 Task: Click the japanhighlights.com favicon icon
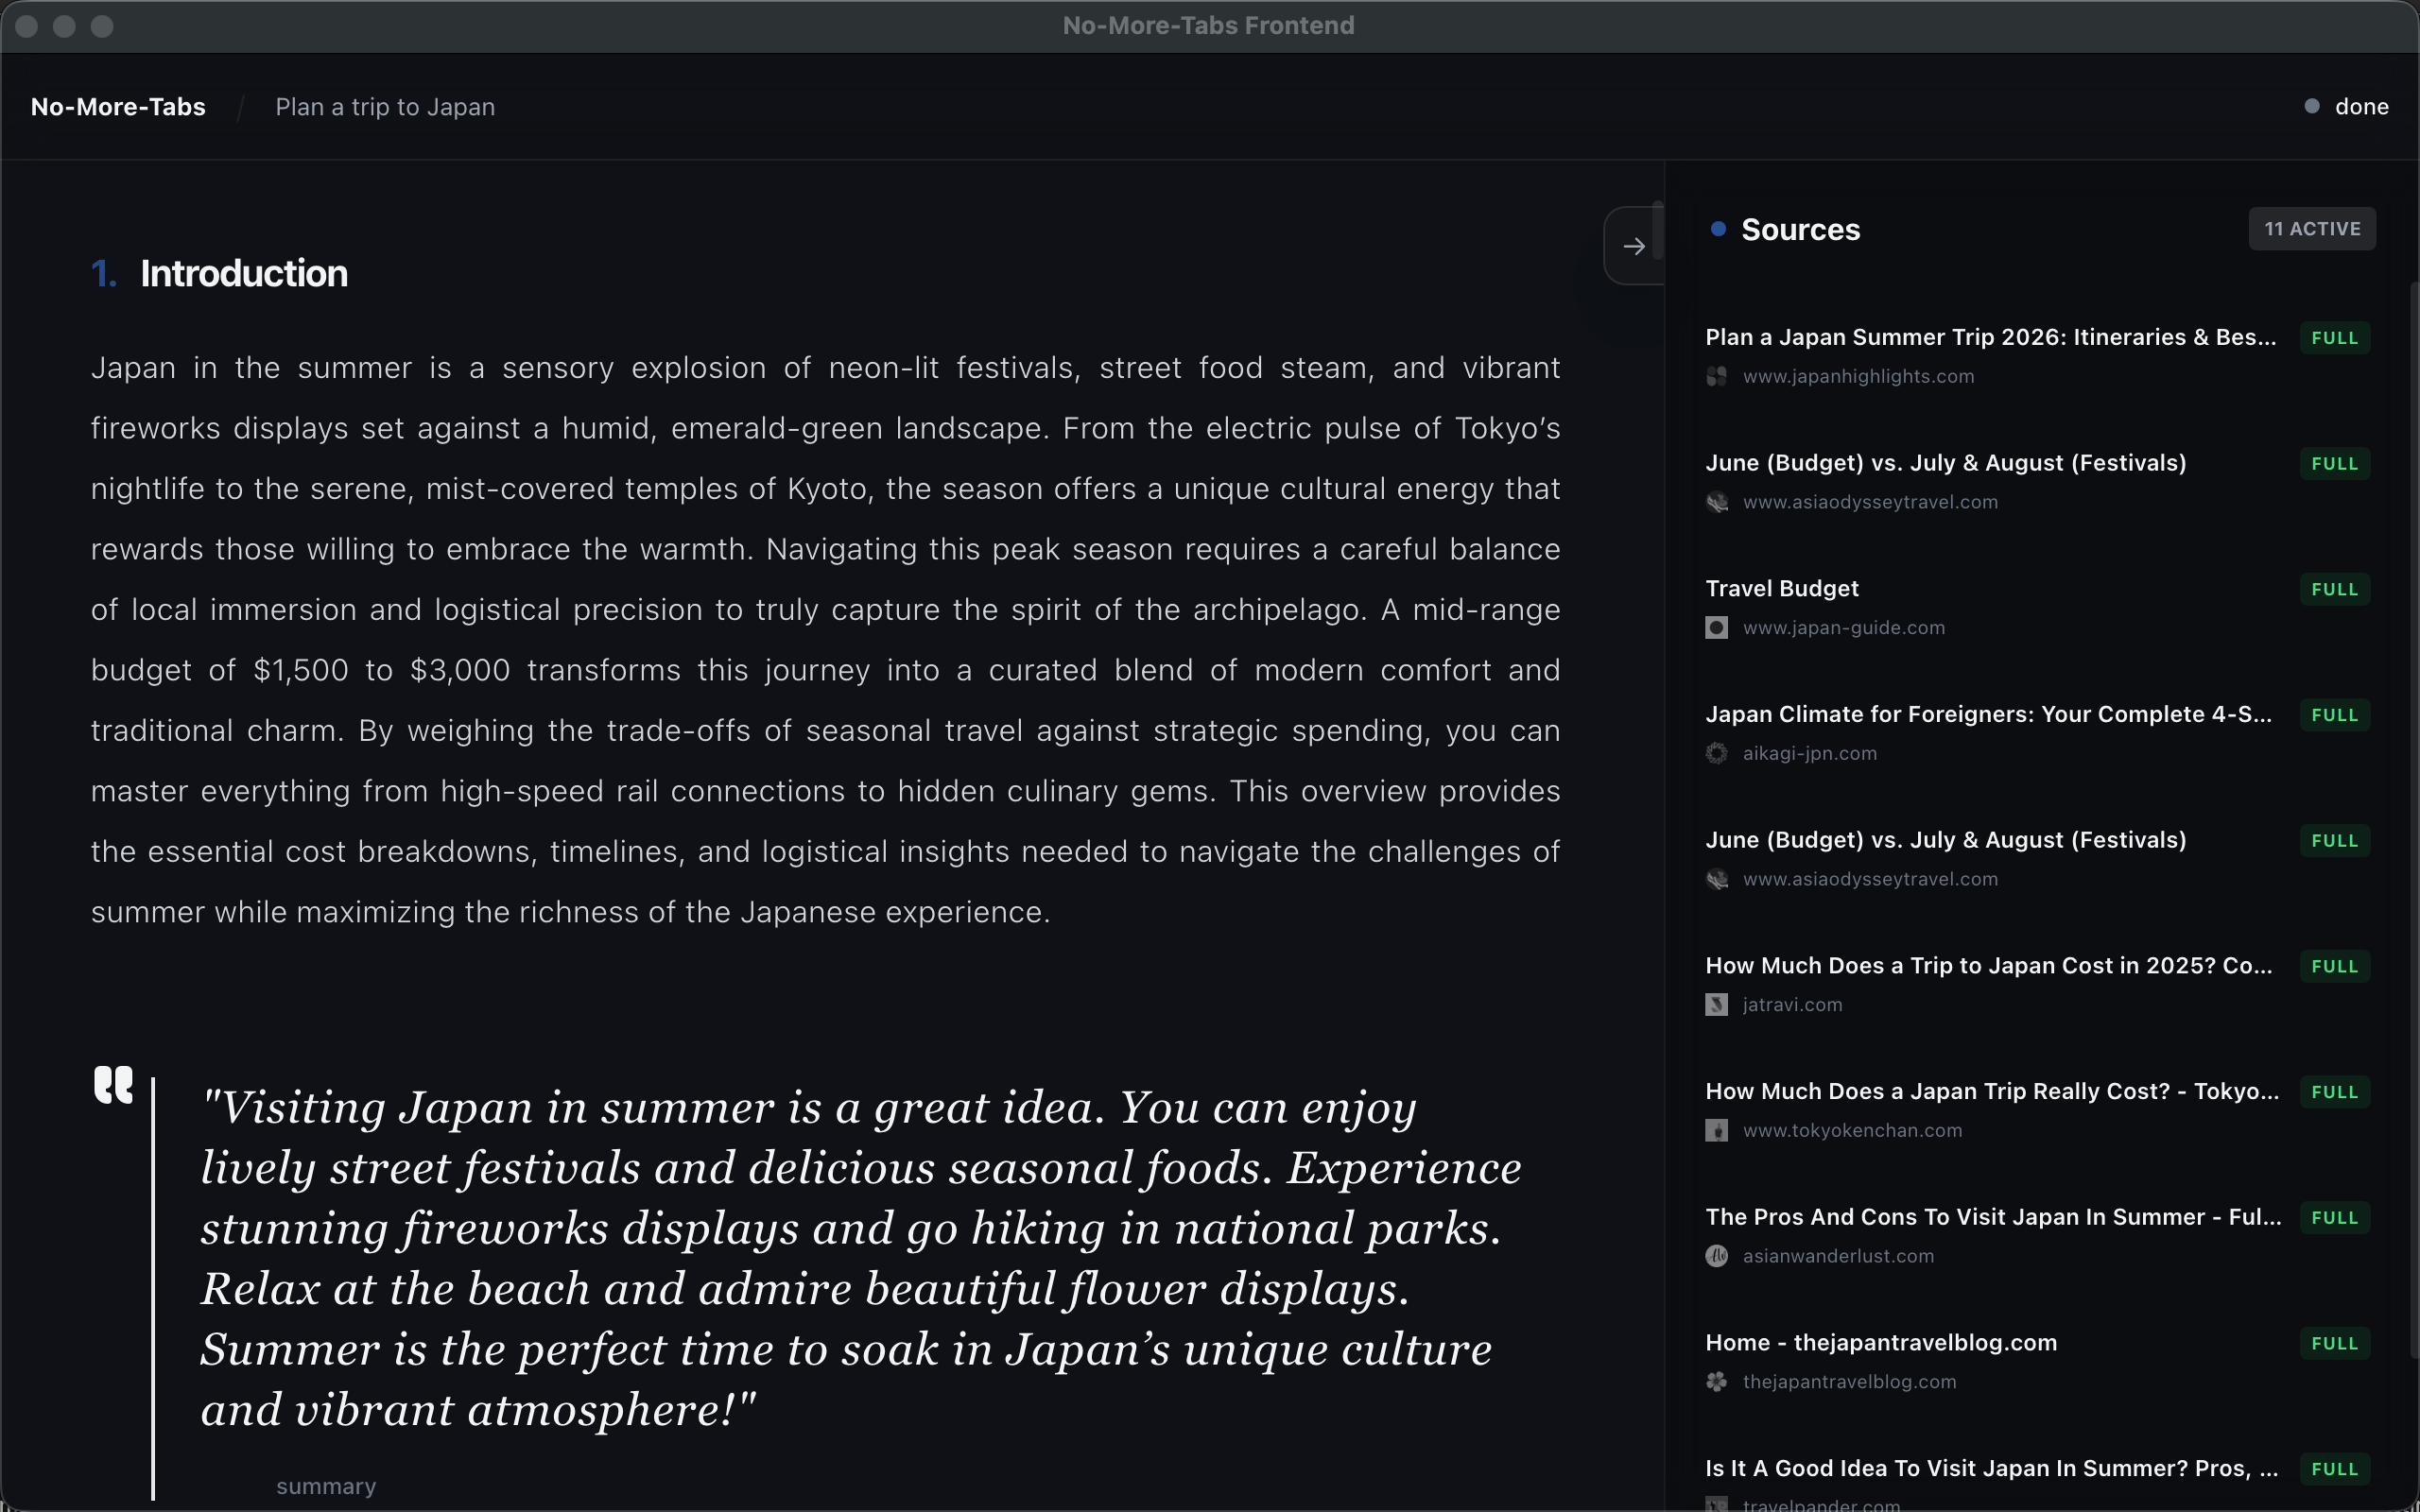click(x=1716, y=377)
